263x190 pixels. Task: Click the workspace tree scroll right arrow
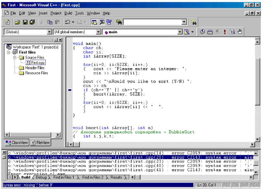pyautogui.click(x=58, y=135)
